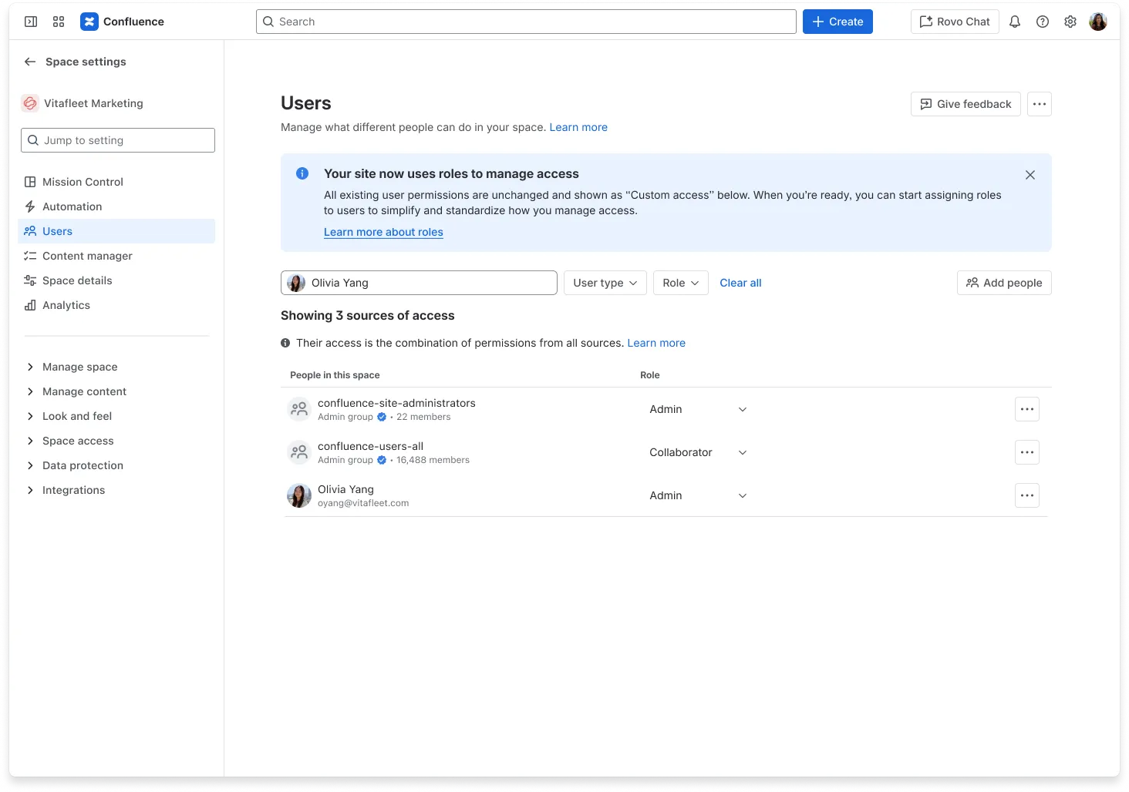
Task: Open Rovo Chat
Action: coord(955,22)
